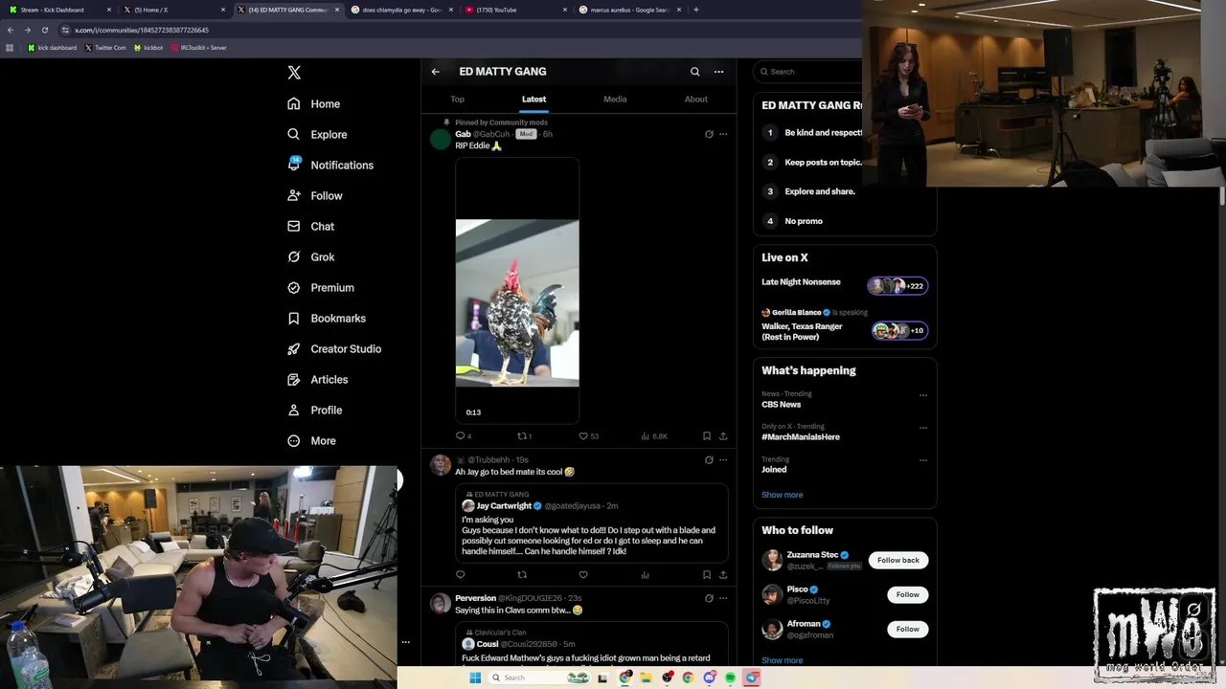Follow back Zuzanna Stec
Image resolution: width=1226 pixels, height=689 pixels.
coord(898,560)
